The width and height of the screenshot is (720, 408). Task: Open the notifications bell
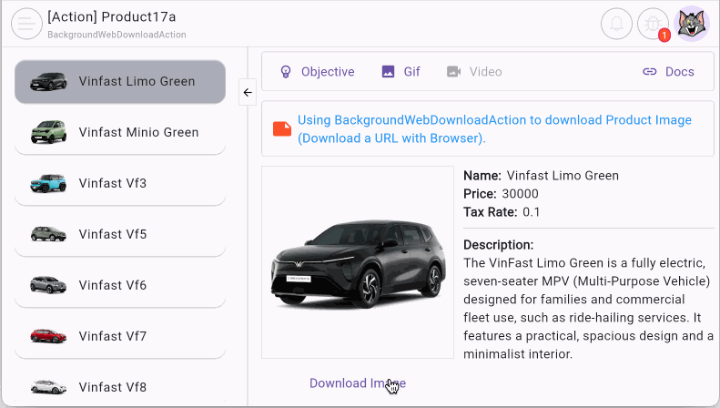tap(616, 24)
